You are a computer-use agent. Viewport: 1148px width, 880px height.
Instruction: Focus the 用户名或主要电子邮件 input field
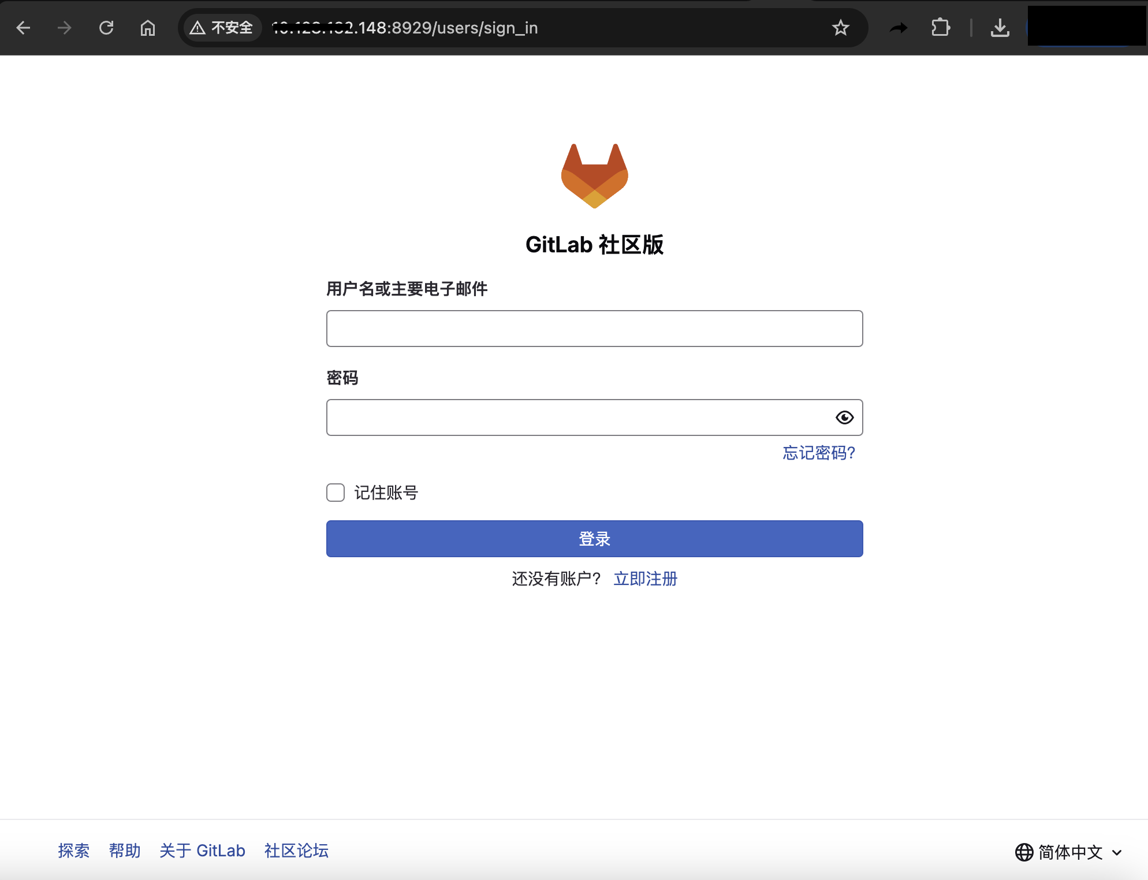click(594, 329)
